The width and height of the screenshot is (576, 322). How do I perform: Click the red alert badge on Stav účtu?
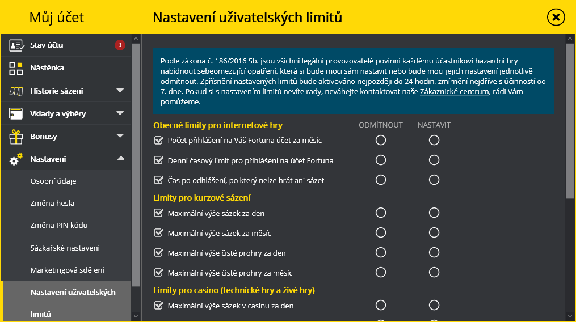tap(120, 45)
